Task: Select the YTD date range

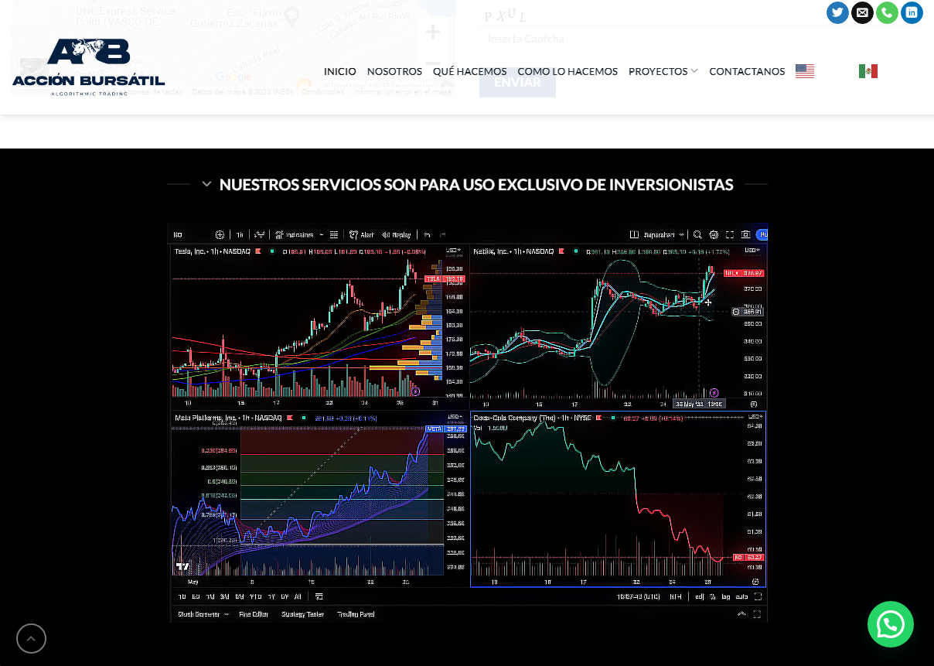Action: (x=256, y=596)
